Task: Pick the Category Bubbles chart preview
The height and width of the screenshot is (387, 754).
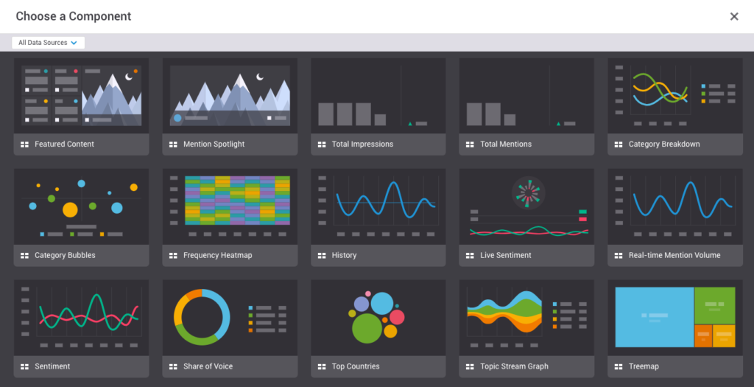Action: (81, 207)
